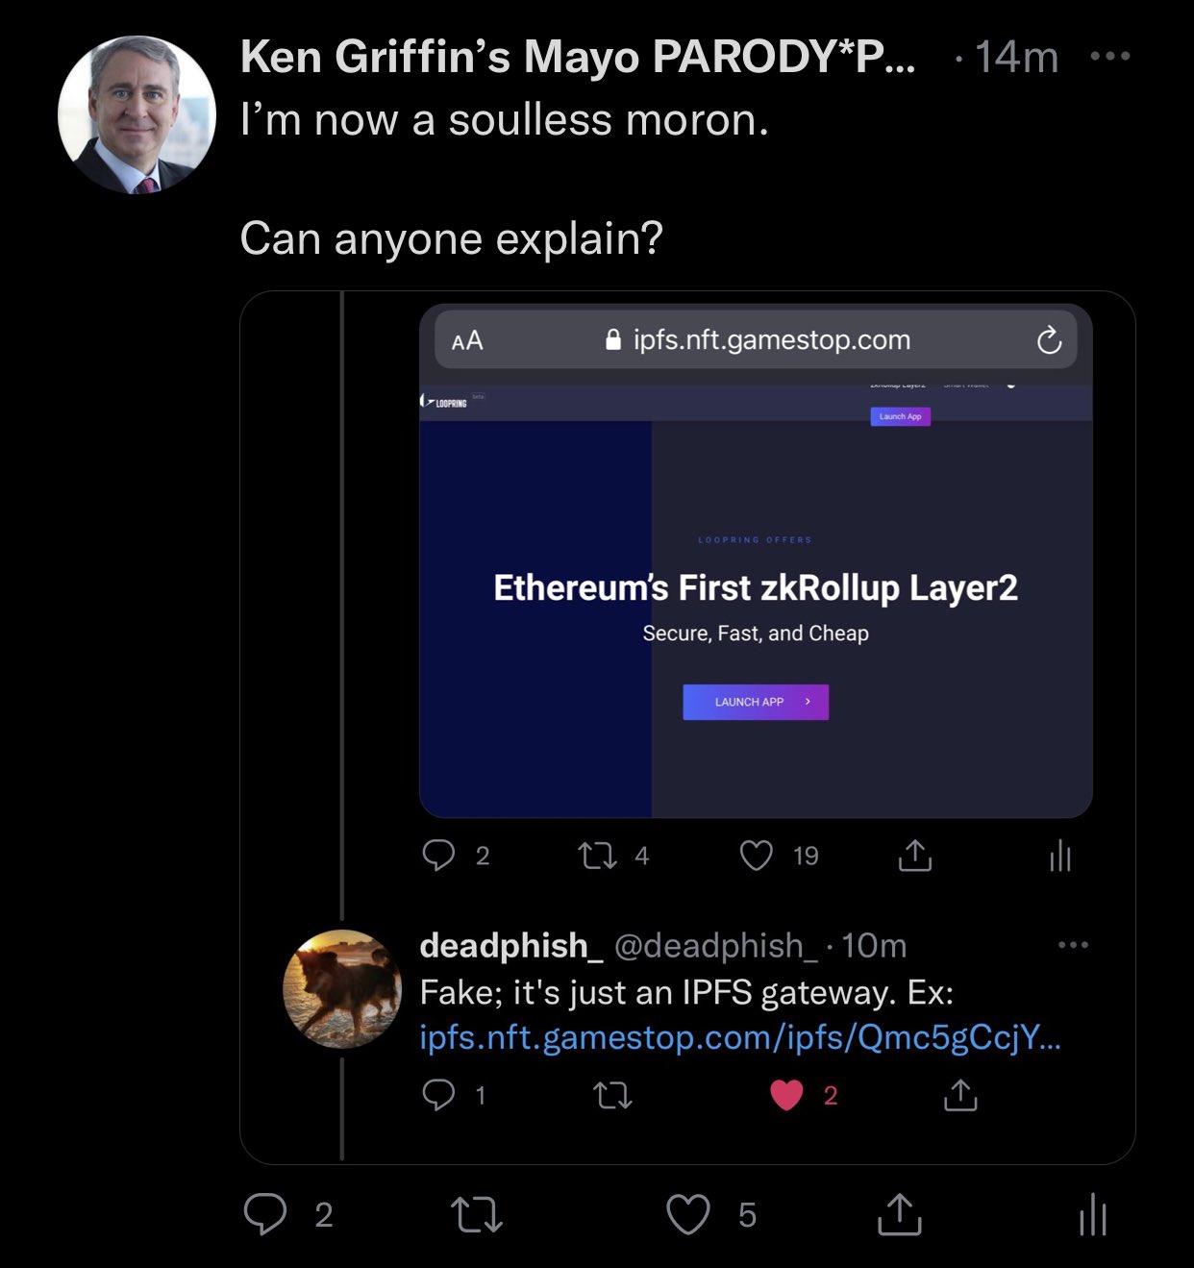Open the ipfs.nft.gamestop.com/ipfs link
This screenshot has height=1268, width=1194.
(x=739, y=1038)
